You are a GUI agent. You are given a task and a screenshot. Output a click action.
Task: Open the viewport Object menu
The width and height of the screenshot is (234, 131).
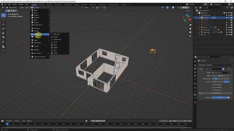point(37,7)
